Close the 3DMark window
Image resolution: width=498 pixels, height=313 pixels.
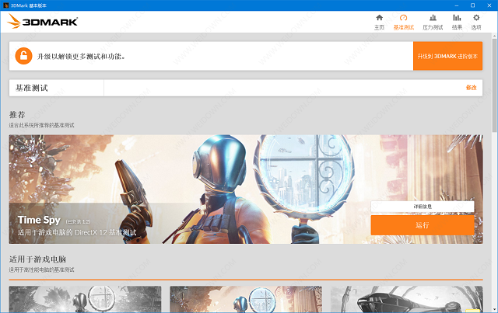489,5
